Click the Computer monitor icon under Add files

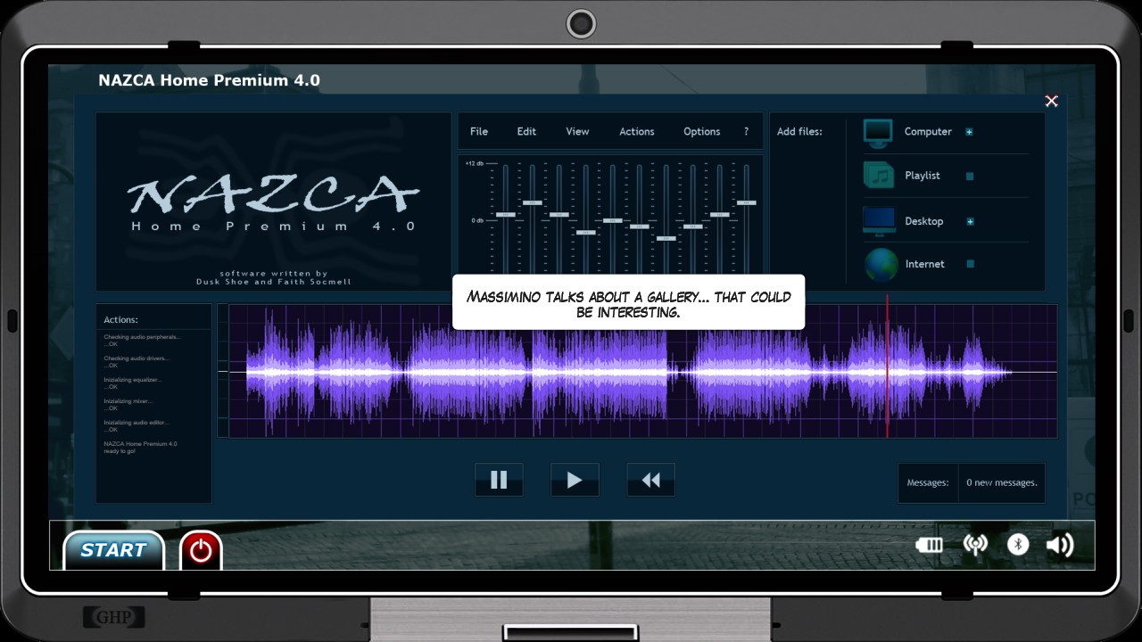878,132
